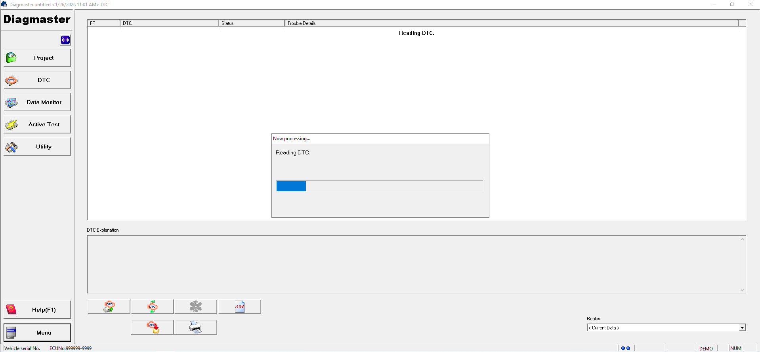Screen dimensions: 760x352
Task: Click the NUM indicator in the status bar
Action: [x=736, y=348]
